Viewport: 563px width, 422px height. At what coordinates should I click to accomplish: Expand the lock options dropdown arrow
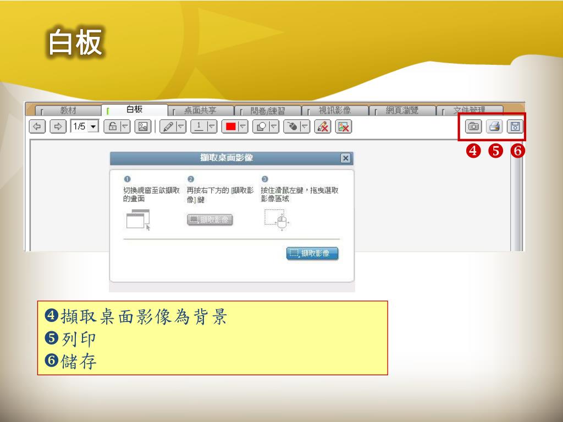point(125,127)
